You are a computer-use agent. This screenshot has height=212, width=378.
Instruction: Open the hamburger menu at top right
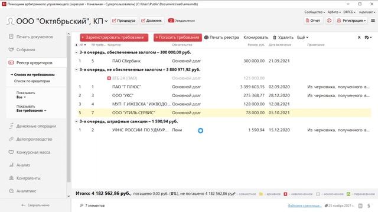373,21
